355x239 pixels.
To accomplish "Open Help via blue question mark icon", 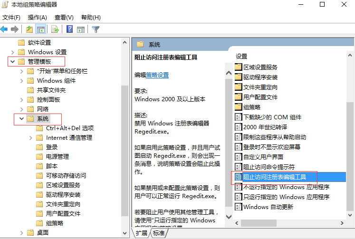I will 69,29.
